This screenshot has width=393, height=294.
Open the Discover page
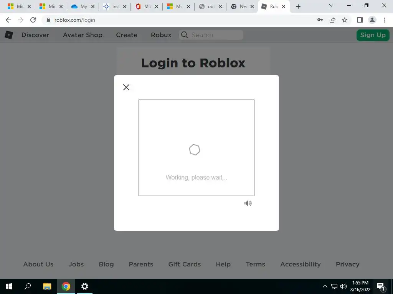pos(35,35)
